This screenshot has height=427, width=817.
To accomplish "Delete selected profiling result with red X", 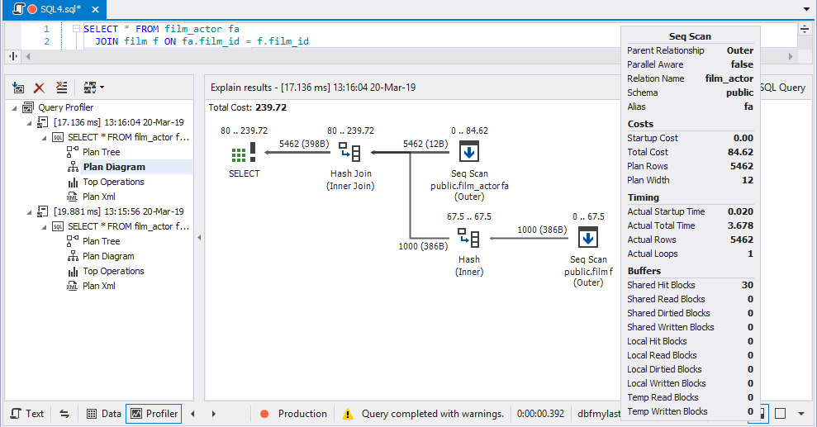I will tap(39, 88).
